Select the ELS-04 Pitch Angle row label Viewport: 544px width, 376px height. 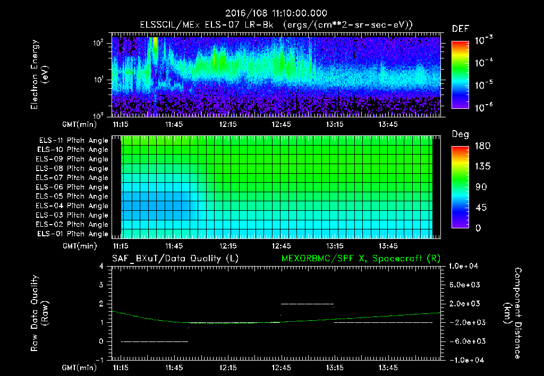point(72,206)
